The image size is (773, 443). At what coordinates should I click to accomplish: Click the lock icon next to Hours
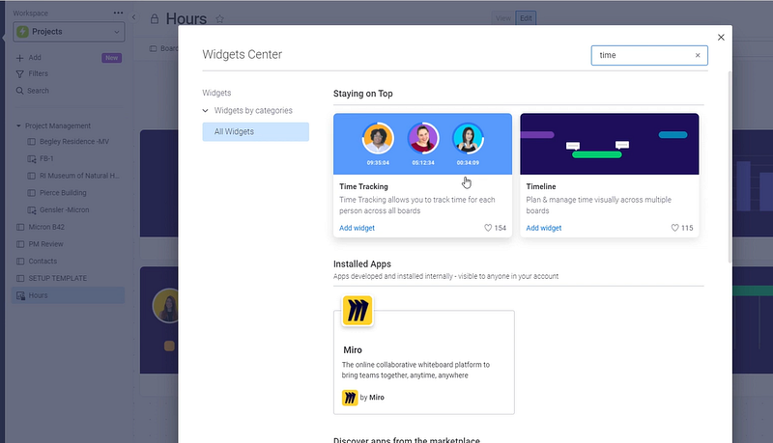point(155,19)
